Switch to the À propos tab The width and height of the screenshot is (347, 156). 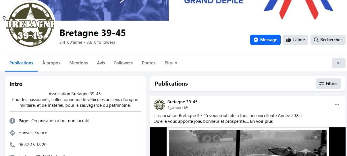pos(51,63)
